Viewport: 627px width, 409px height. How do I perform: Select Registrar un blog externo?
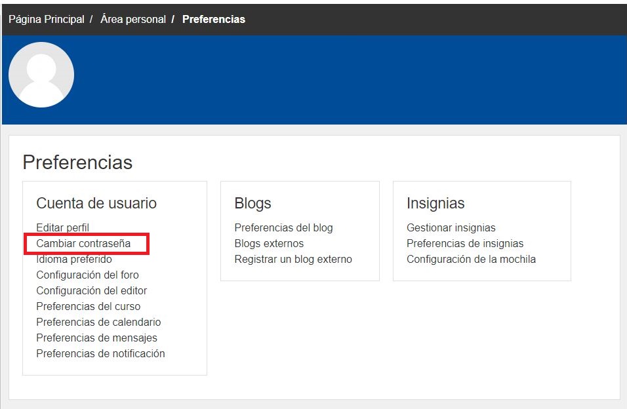tap(293, 259)
